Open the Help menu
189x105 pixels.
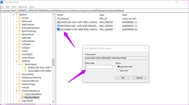pos(32,7)
